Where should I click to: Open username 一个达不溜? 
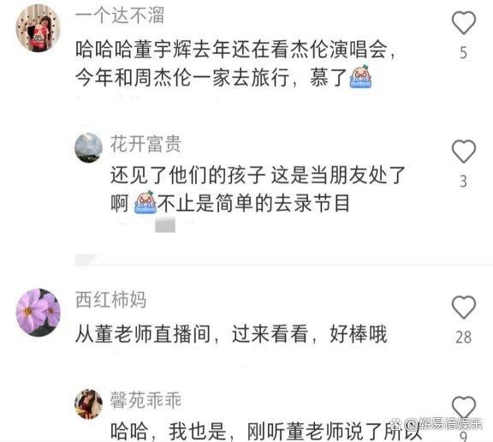coord(120,15)
